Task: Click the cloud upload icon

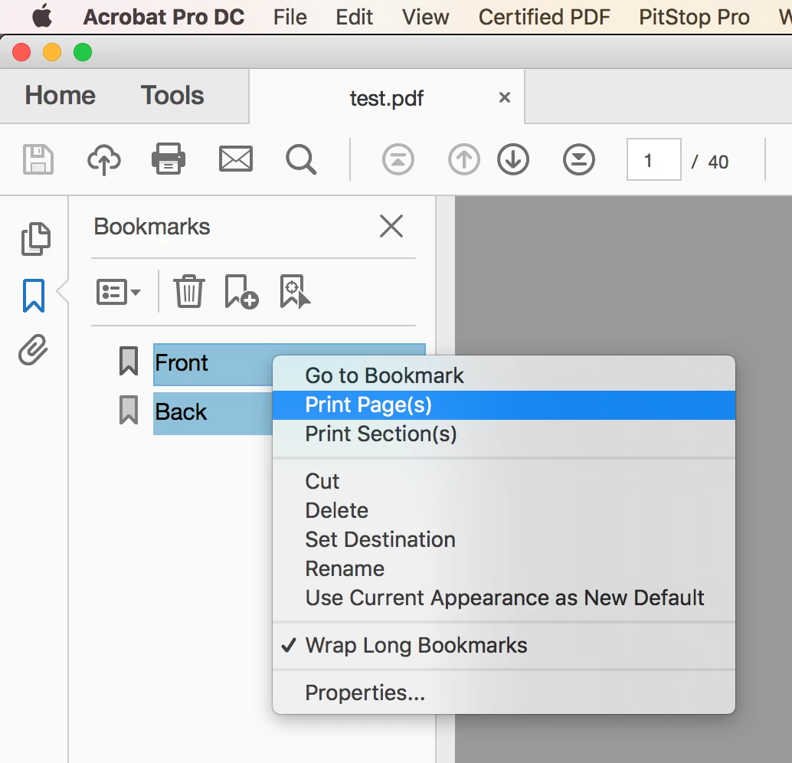Action: (x=103, y=159)
